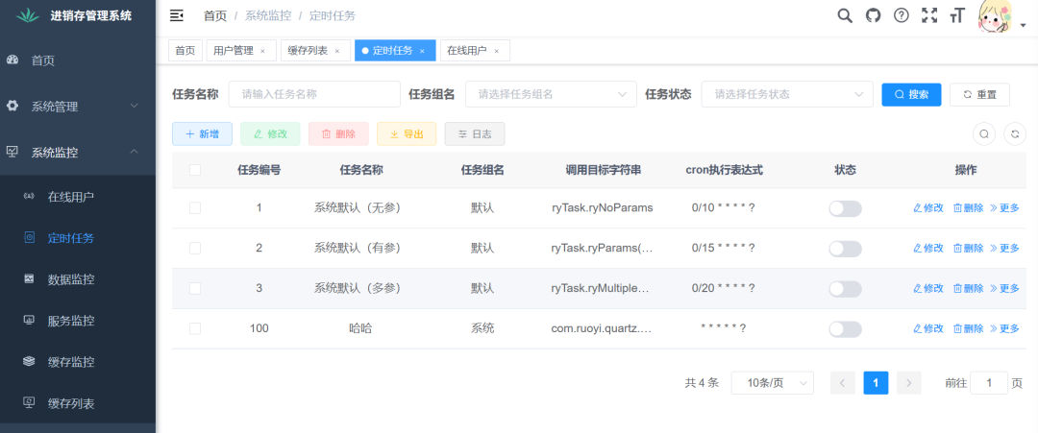Click the red 删除 toolbar button

(x=338, y=133)
